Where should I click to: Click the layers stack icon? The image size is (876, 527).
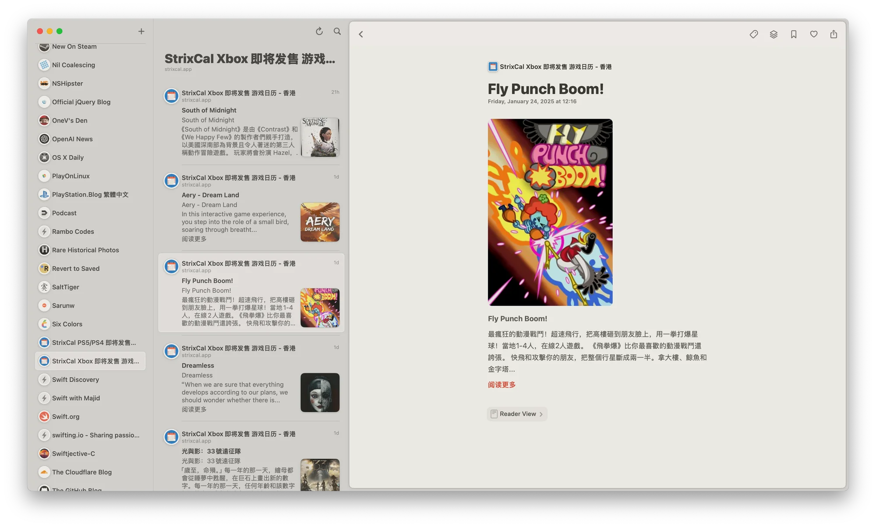[774, 34]
